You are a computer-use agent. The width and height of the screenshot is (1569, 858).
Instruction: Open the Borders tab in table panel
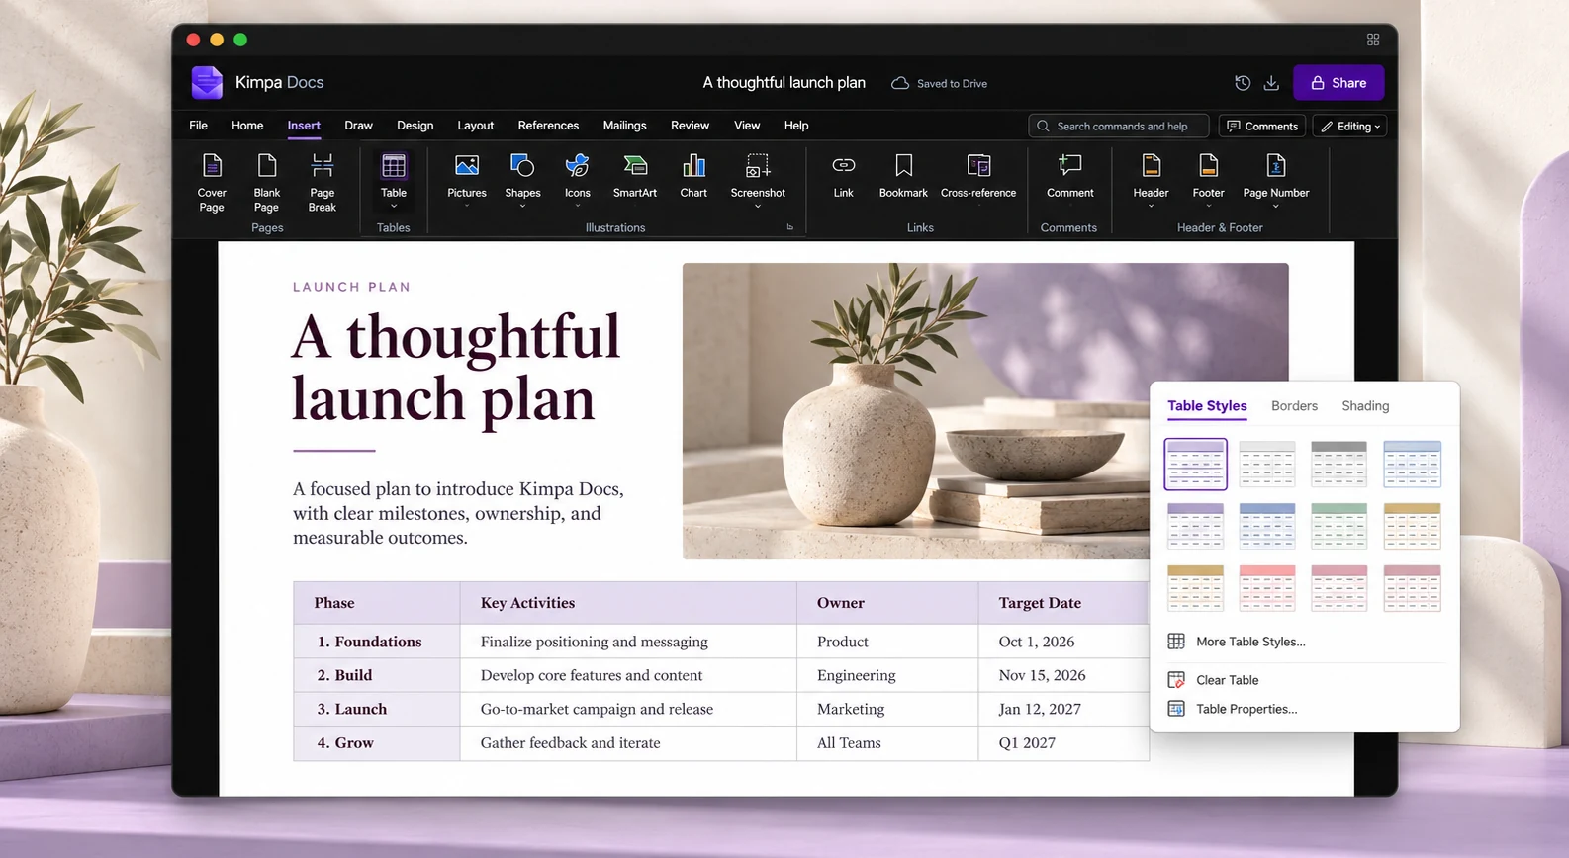1294,406
